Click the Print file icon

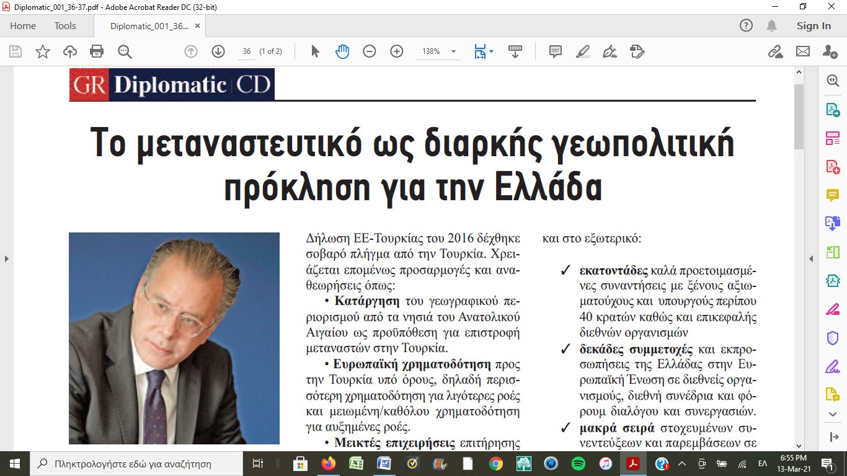point(97,51)
